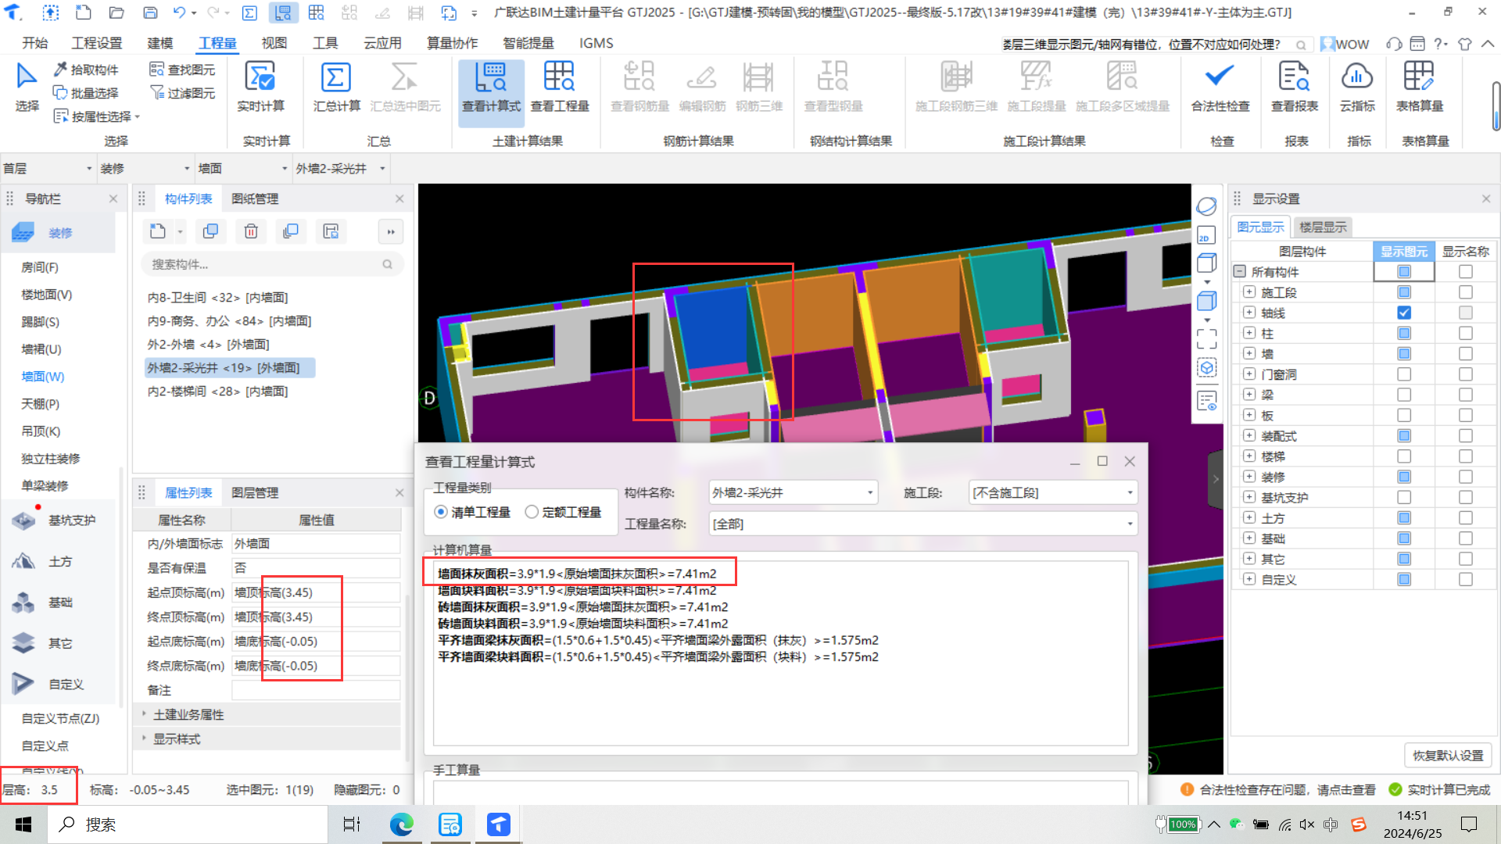1501x844 pixels.
Task: Expand 墙 layer tree node
Action: tap(1249, 354)
